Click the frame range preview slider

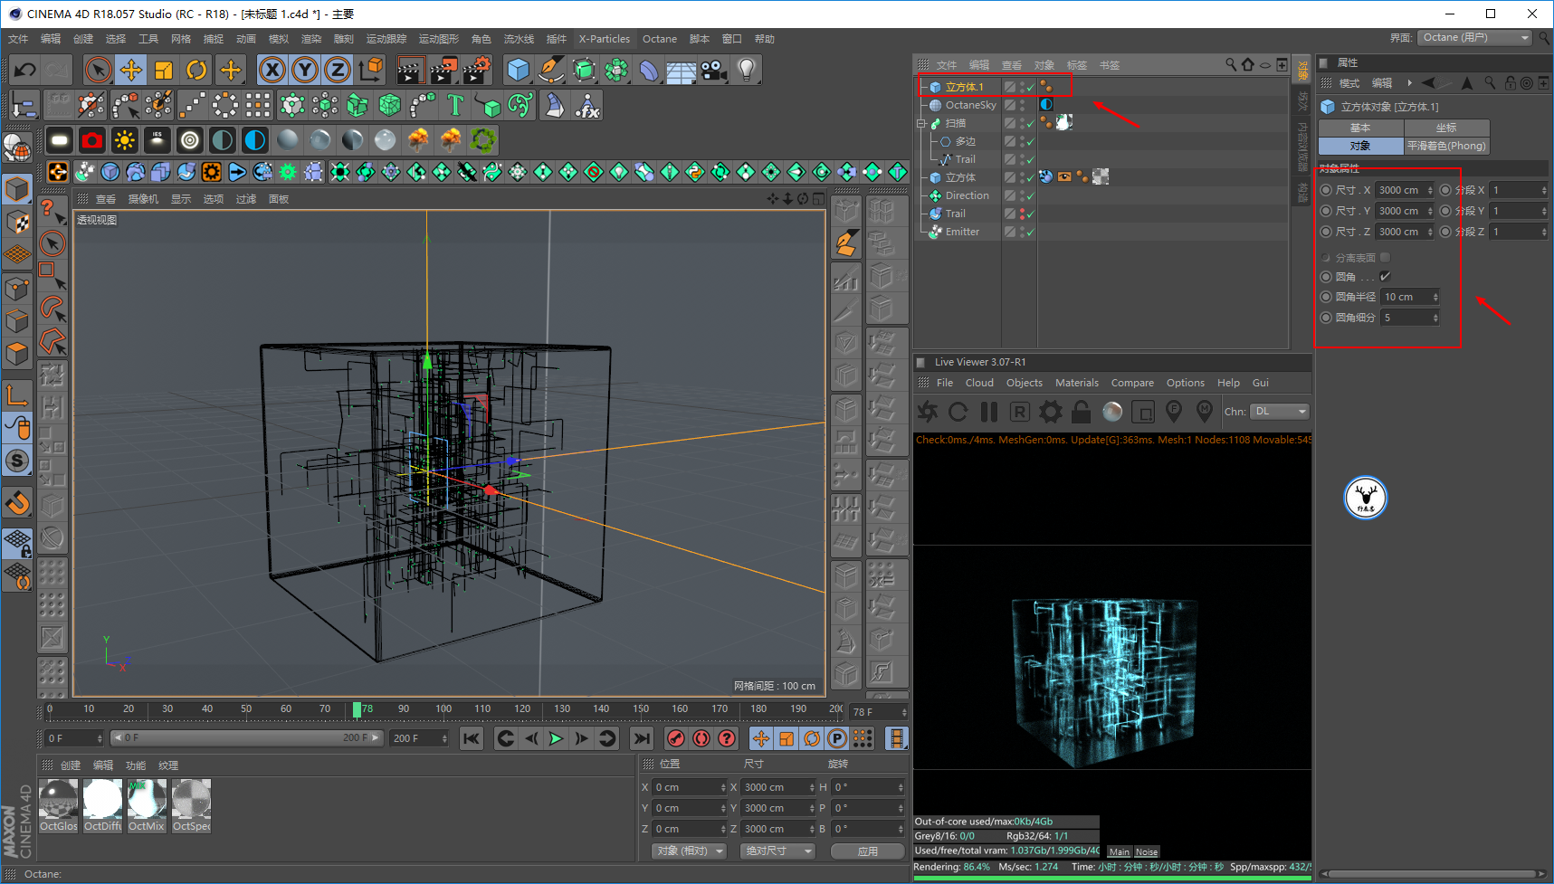[249, 738]
